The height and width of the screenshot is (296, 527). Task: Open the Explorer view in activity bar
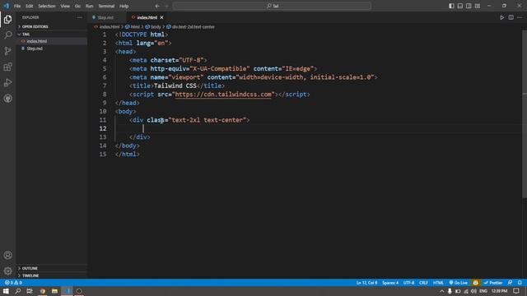coord(7,20)
